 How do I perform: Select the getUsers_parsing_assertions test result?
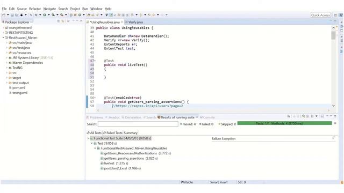129,158
